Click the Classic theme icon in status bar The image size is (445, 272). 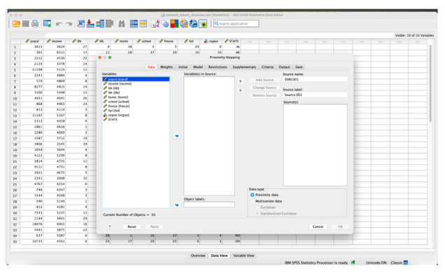pos(406,263)
